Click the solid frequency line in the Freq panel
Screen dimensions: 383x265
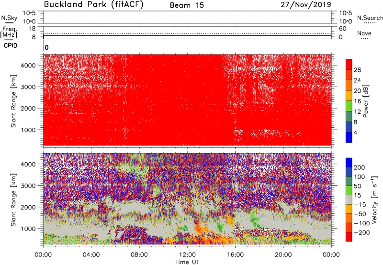point(187,35)
